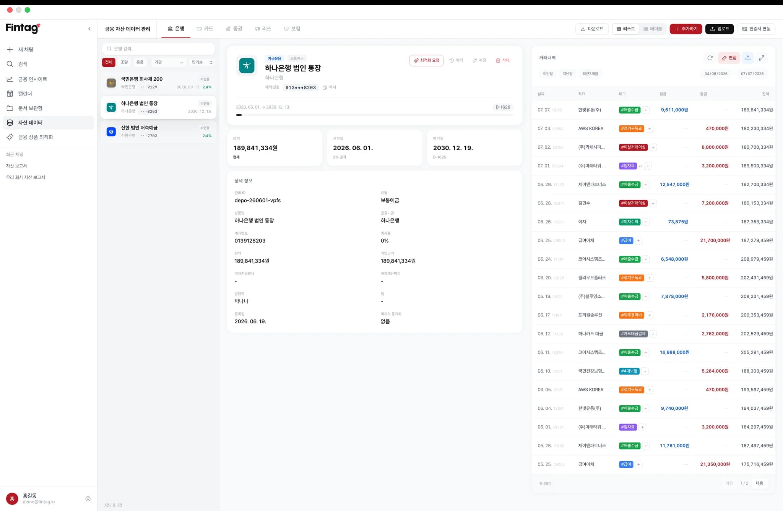Switch to the 은행 tab
783x511 pixels.
click(x=176, y=29)
